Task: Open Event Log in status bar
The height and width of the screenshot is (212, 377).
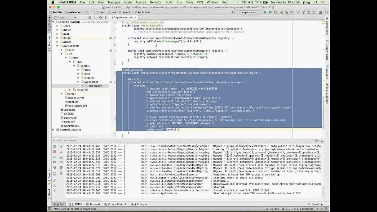Action: coord(315,204)
